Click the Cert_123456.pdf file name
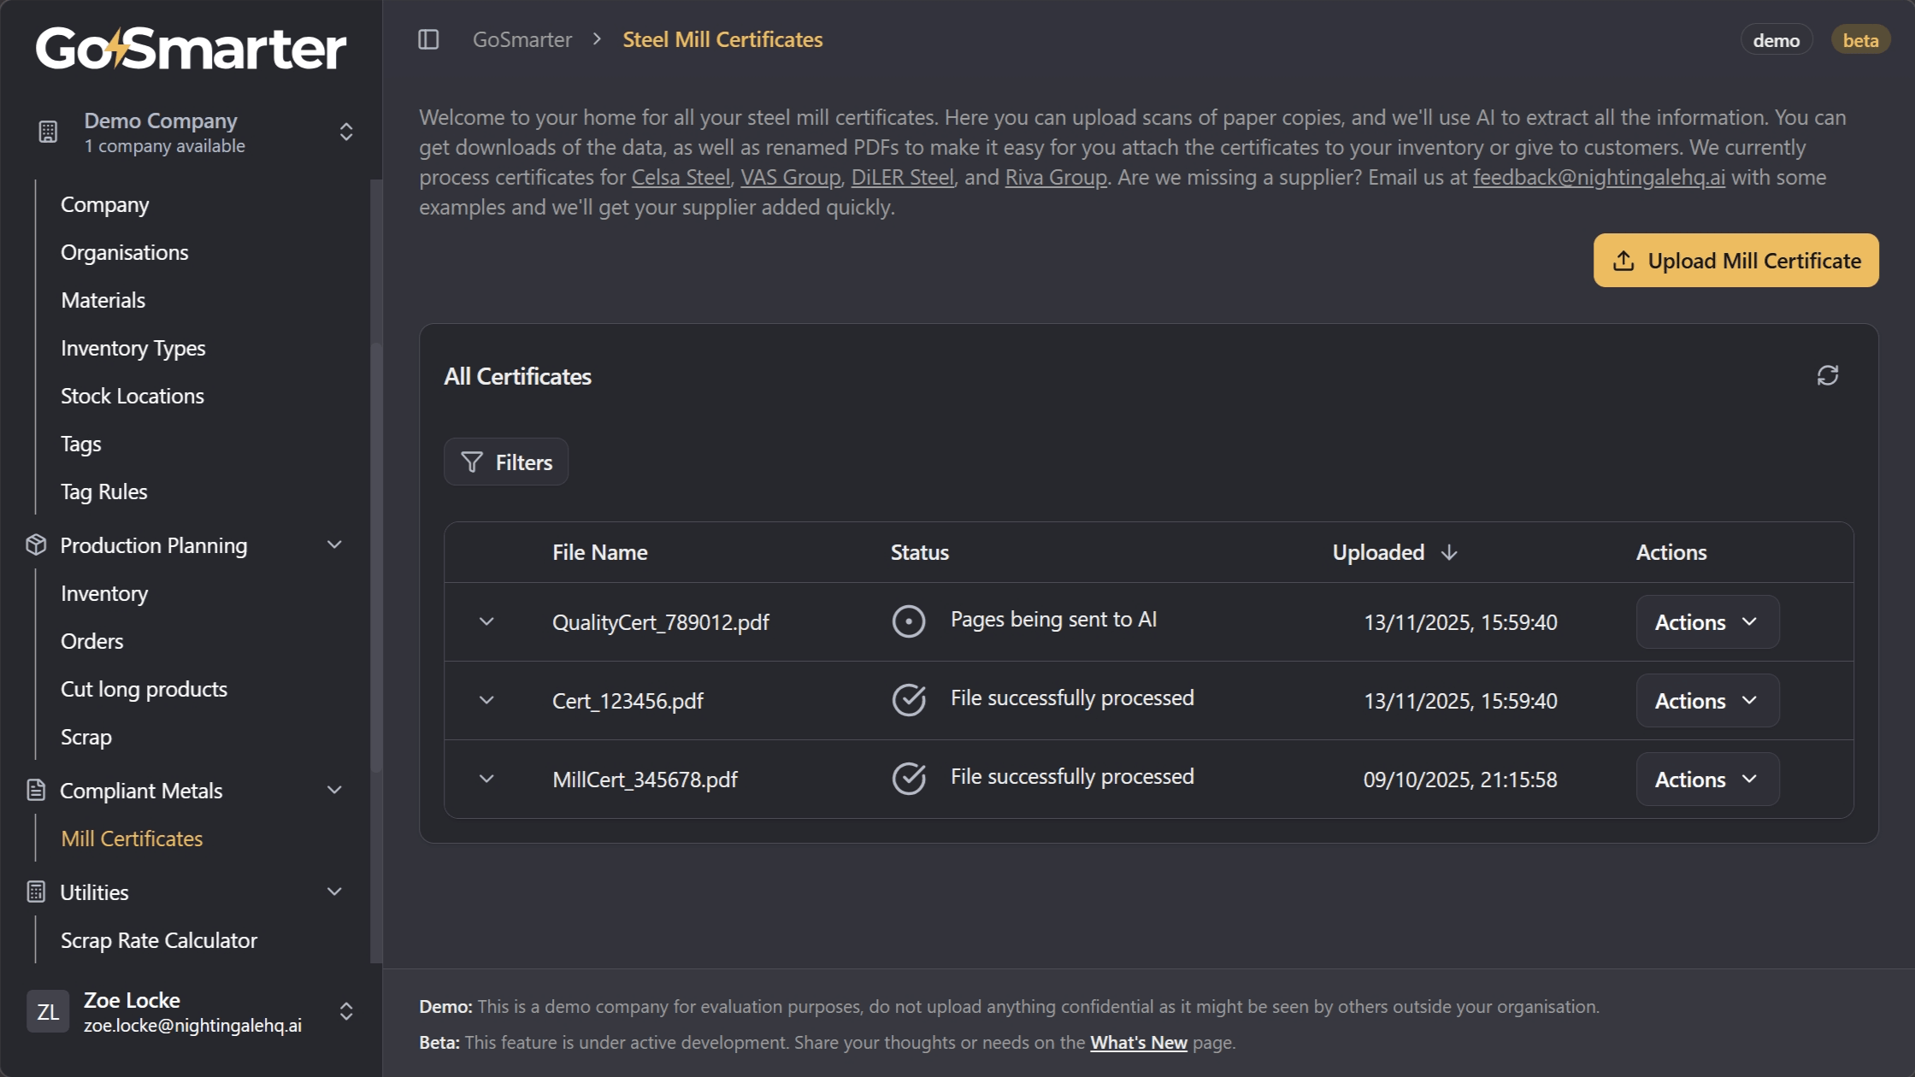Viewport: 1915px width, 1077px height. (628, 700)
